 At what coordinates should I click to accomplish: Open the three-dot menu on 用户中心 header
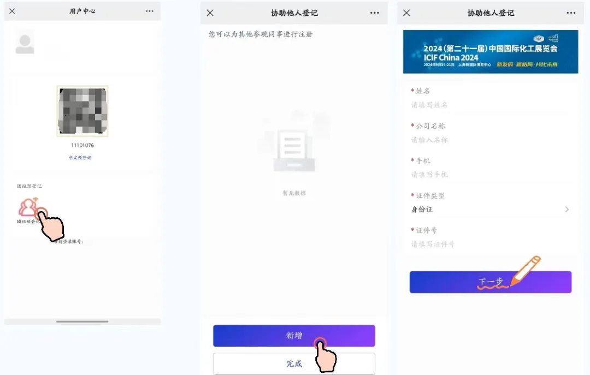(x=150, y=11)
